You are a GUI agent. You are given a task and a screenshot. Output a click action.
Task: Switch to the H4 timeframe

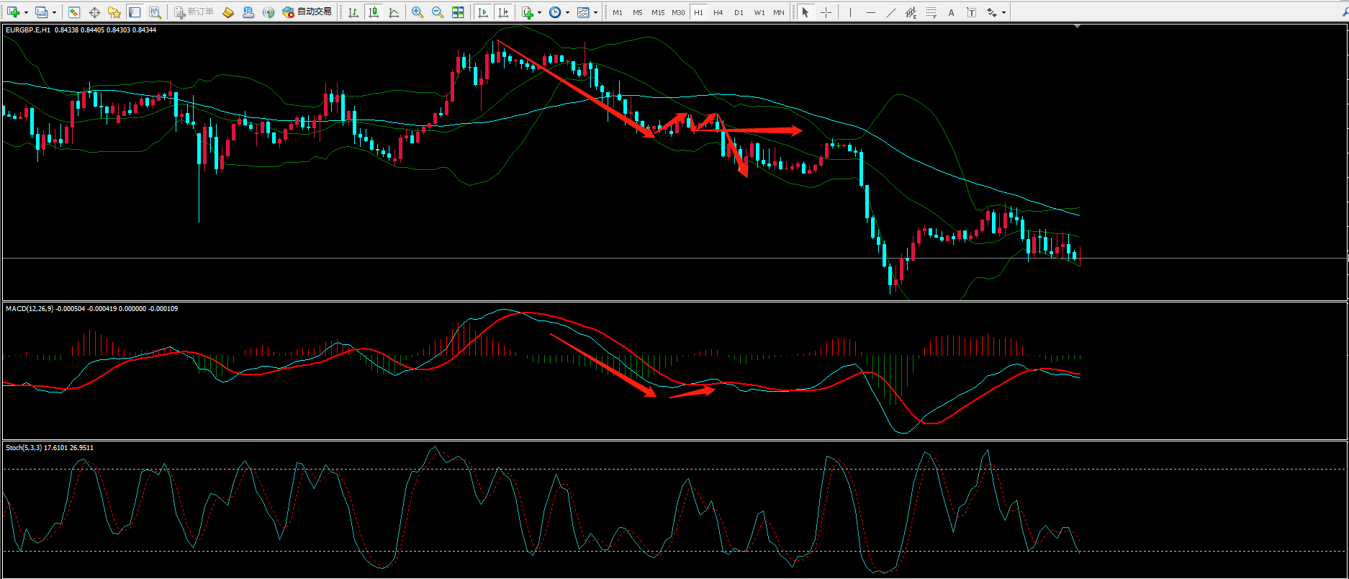pos(718,12)
